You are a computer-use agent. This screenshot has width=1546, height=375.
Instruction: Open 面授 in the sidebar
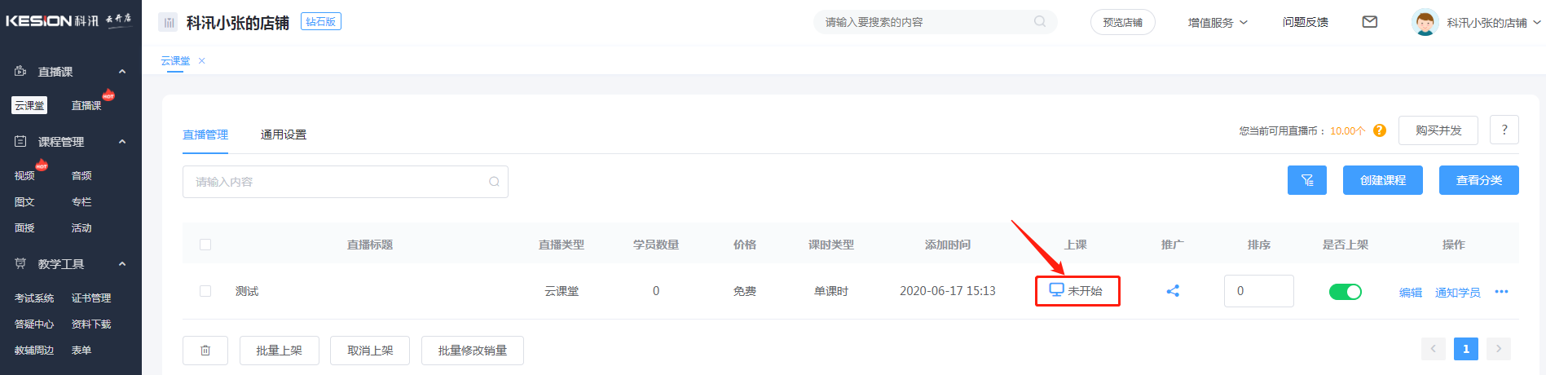pyautogui.click(x=24, y=228)
